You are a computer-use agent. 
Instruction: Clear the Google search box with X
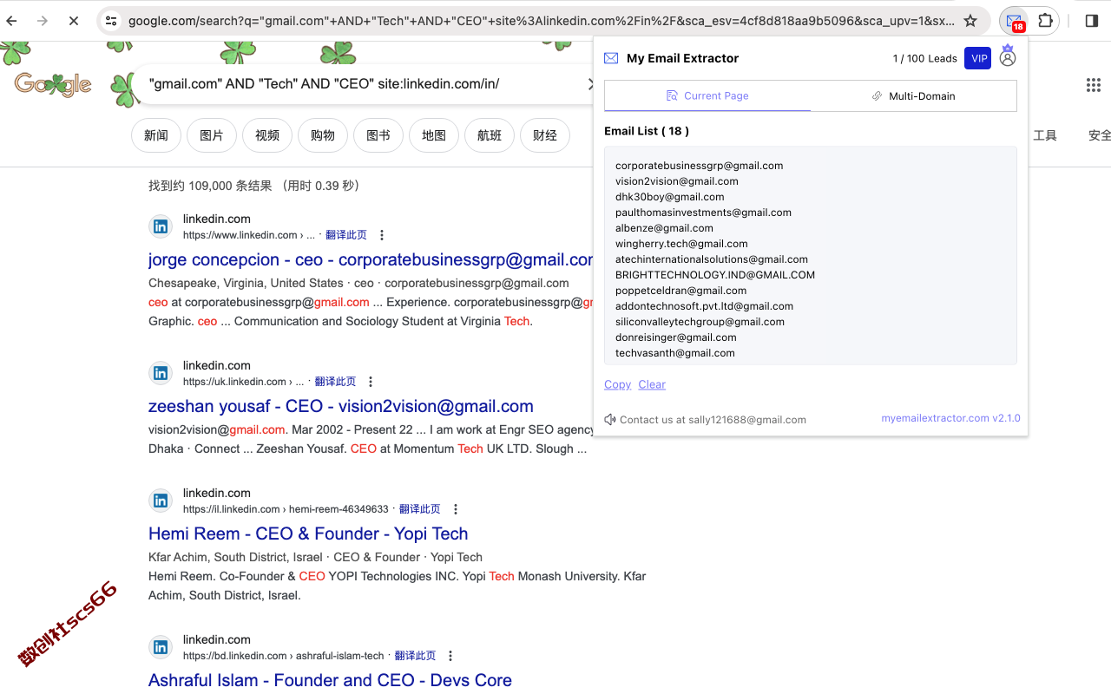(x=591, y=84)
